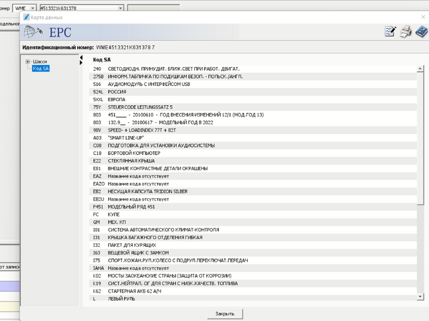429x321 pixels.
Task: Collapse the left panel with the black arrows
Action: coord(81,60)
